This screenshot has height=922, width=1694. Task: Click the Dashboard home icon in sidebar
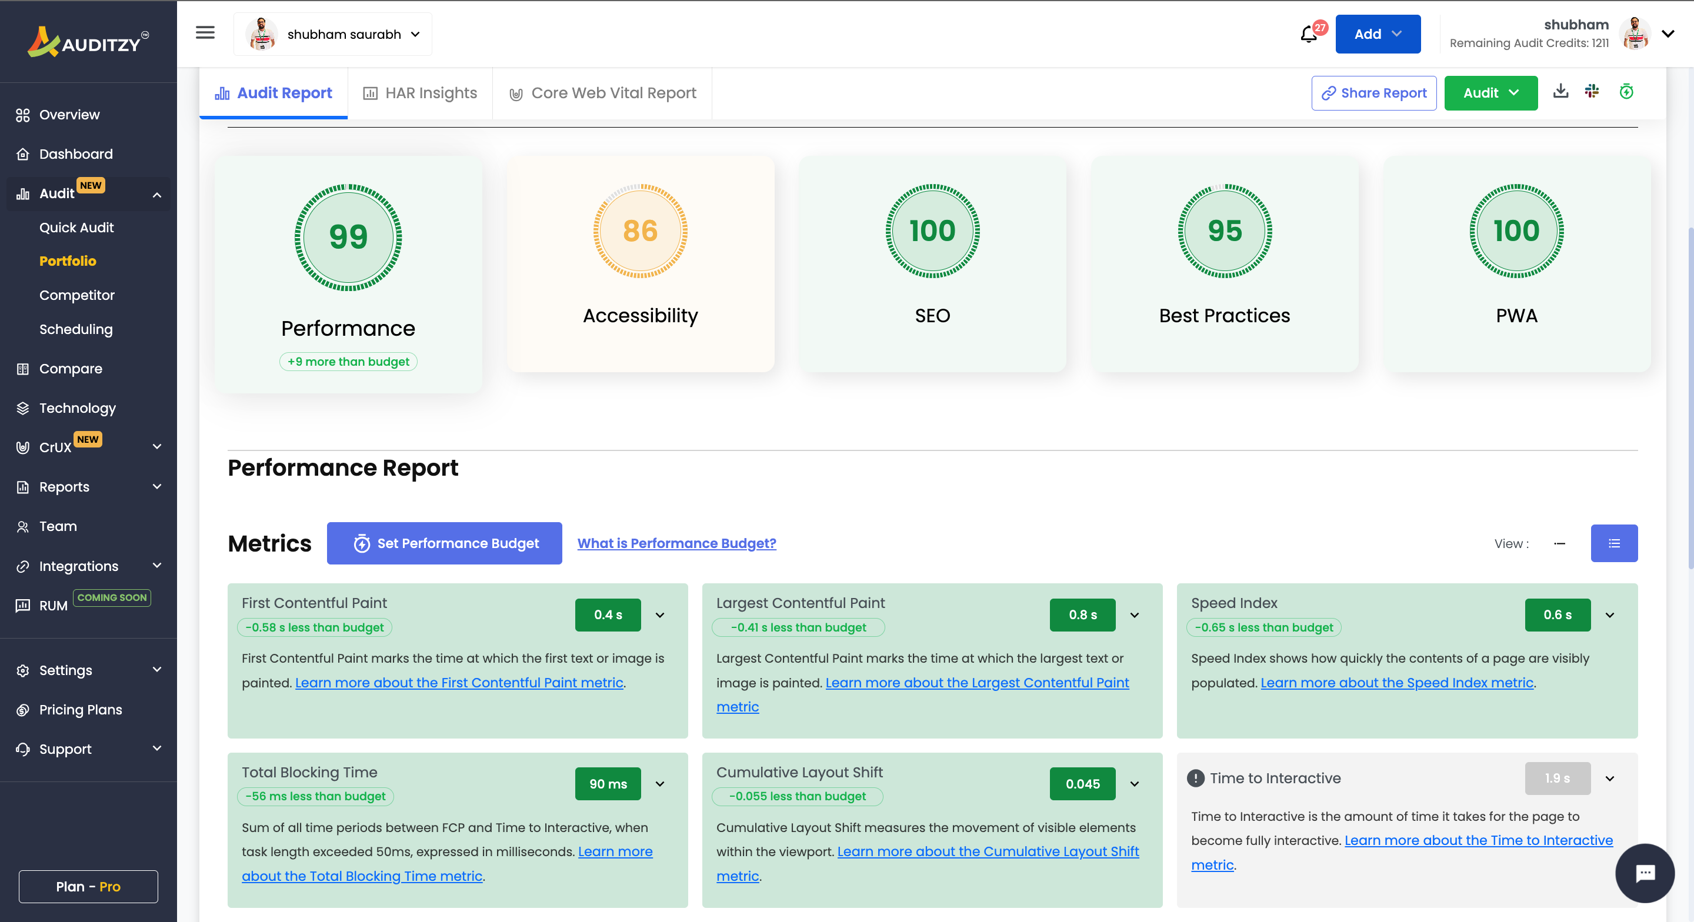[x=23, y=155]
